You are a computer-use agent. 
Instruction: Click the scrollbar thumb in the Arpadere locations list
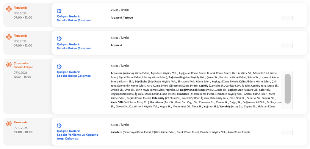[288, 88]
